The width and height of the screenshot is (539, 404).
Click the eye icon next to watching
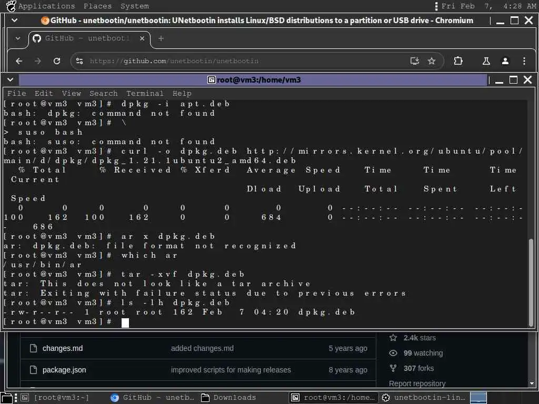[393, 353]
